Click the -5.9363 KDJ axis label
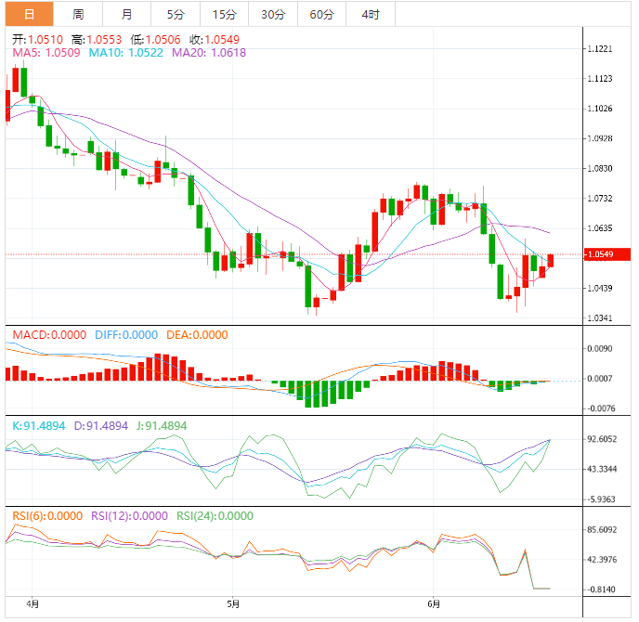The height and width of the screenshot is (622, 639). pyautogui.click(x=601, y=499)
